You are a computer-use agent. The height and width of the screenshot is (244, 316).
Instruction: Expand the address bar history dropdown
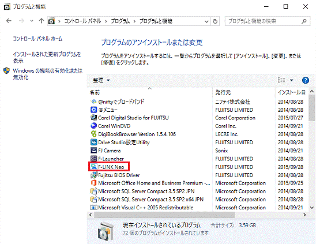click(x=206, y=21)
